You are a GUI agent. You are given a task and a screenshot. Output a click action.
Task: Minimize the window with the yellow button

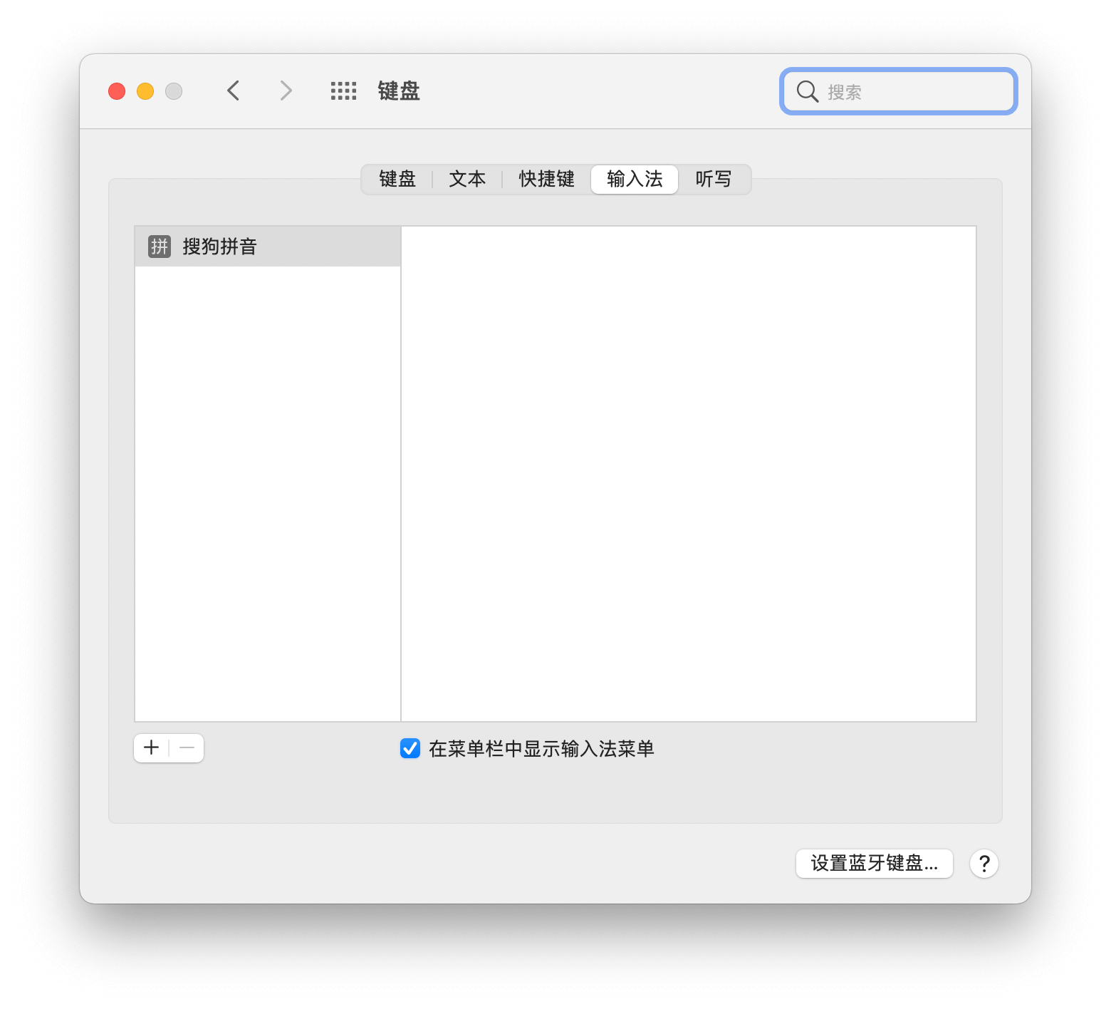145,91
